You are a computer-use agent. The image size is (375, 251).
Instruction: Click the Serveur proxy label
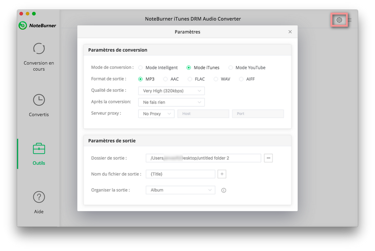click(x=106, y=113)
